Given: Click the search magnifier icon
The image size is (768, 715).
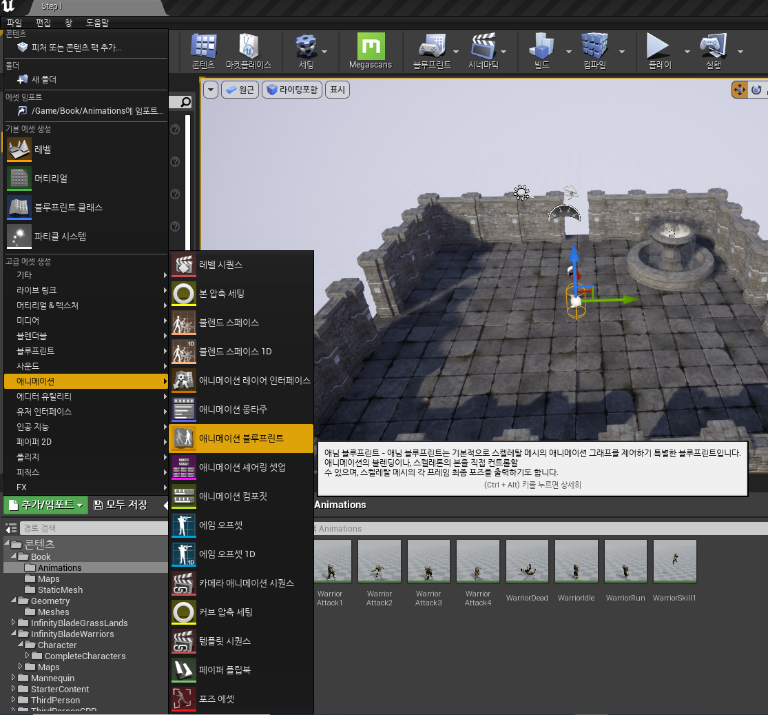Looking at the screenshot, I should point(185,102).
